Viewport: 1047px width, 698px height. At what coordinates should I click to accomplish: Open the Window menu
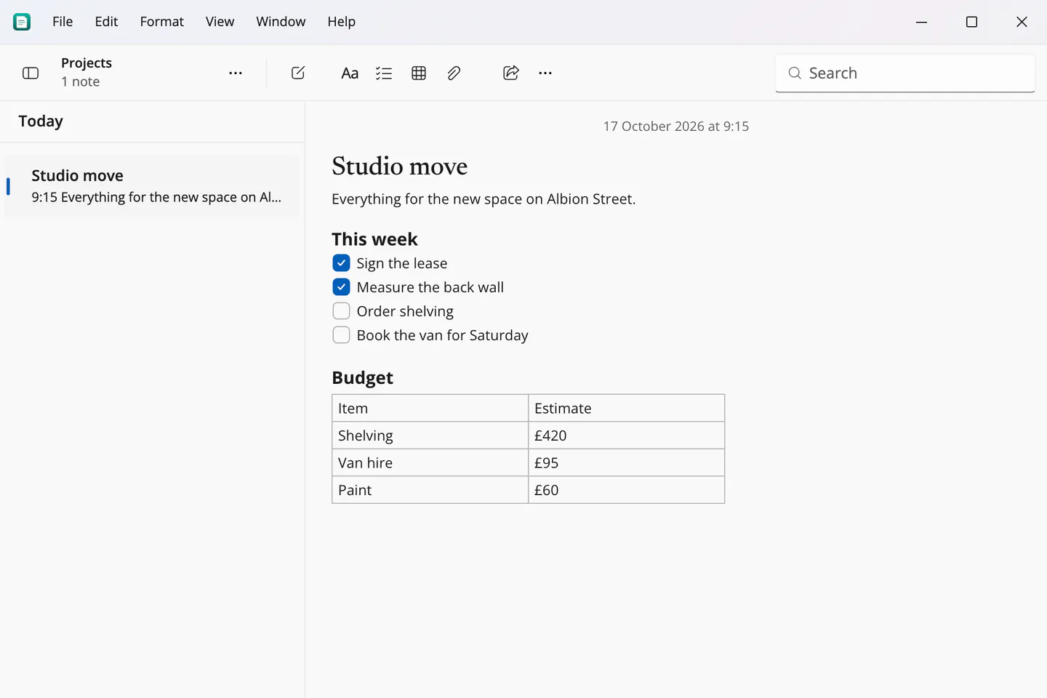tap(281, 22)
